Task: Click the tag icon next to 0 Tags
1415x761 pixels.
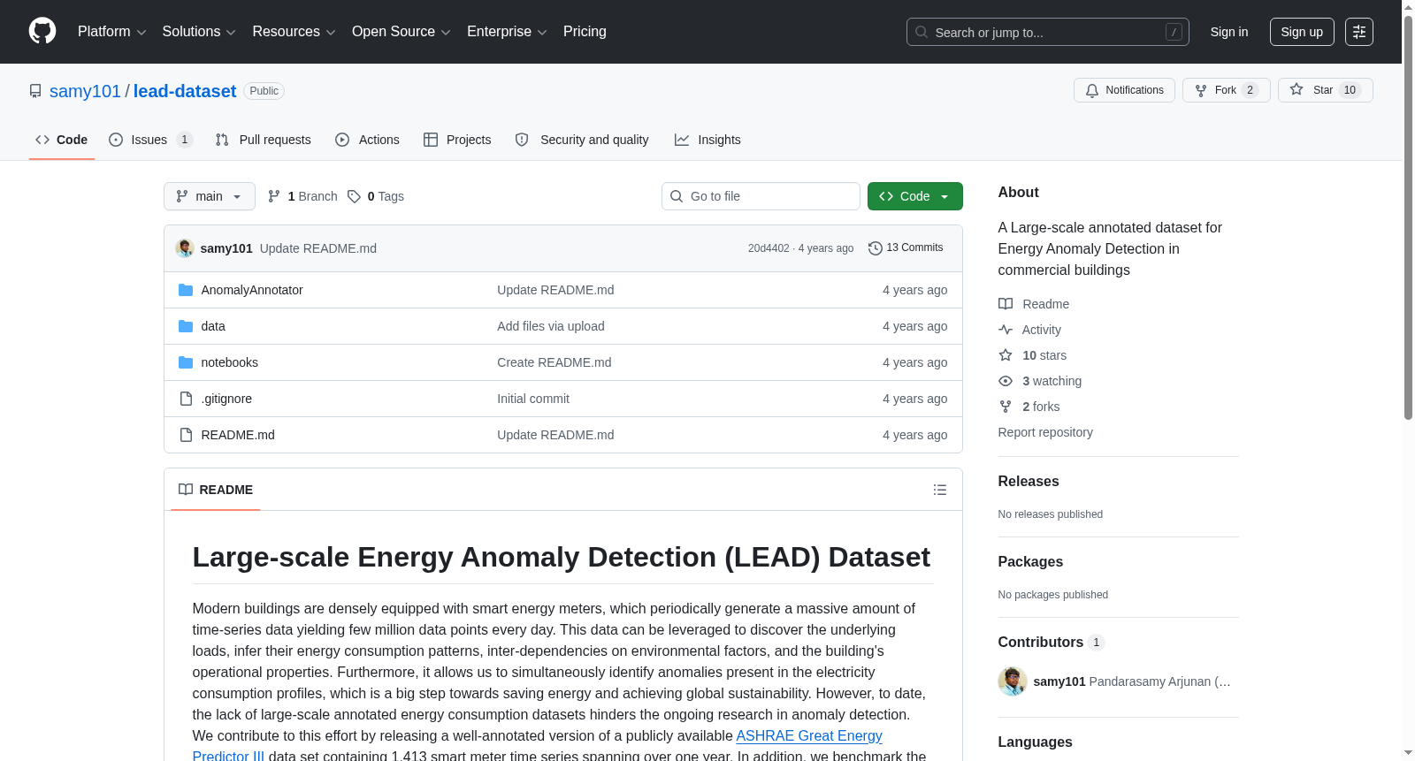Action: [x=354, y=196]
